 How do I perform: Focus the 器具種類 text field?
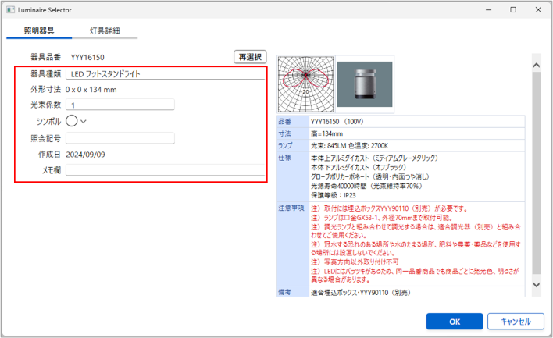tap(165, 75)
